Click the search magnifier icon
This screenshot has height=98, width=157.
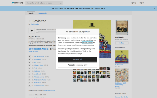click(60, 3)
